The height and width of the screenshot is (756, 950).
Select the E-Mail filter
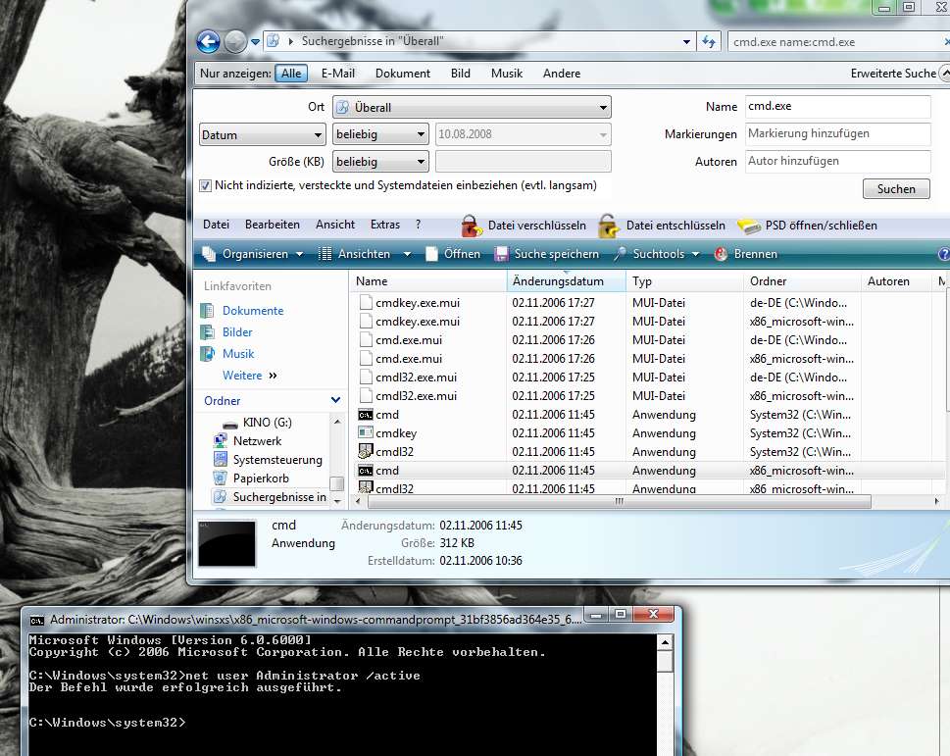338,74
